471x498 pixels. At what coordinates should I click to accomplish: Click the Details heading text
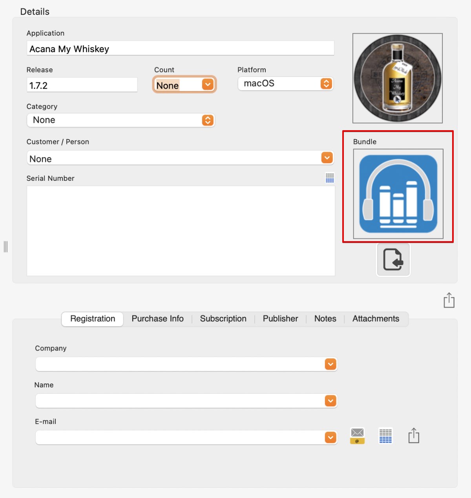[x=35, y=12]
